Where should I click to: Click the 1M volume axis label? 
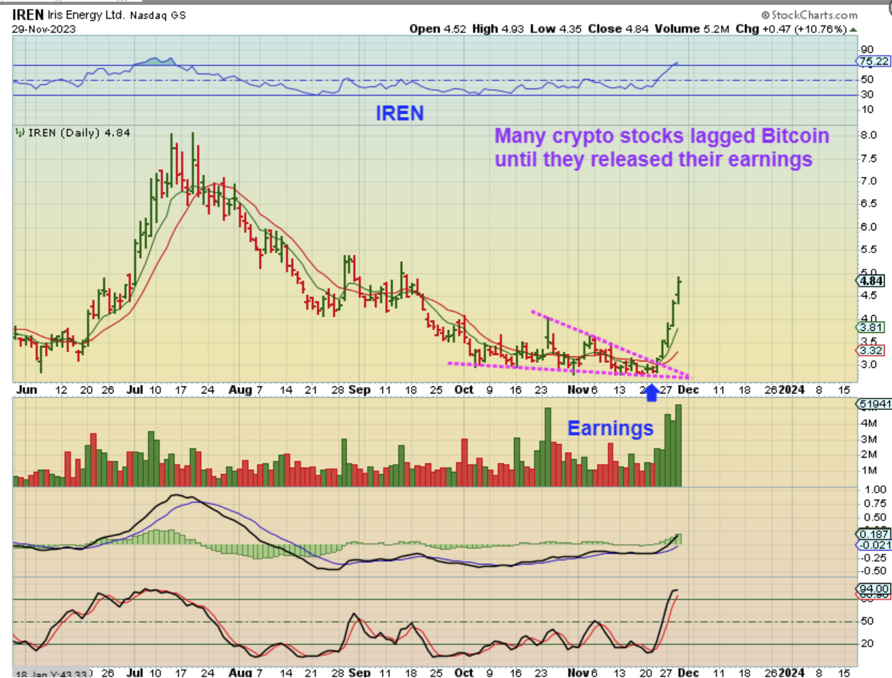pyautogui.click(x=868, y=470)
